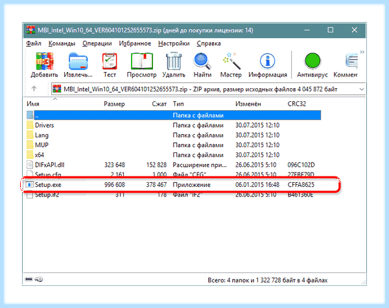The image size is (389, 308).
Task: Open the Избранное menu
Action: 135,43
